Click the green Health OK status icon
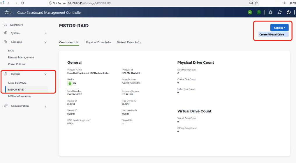This screenshot has width=296, height=163. pyautogui.click(x=70, y=83)
